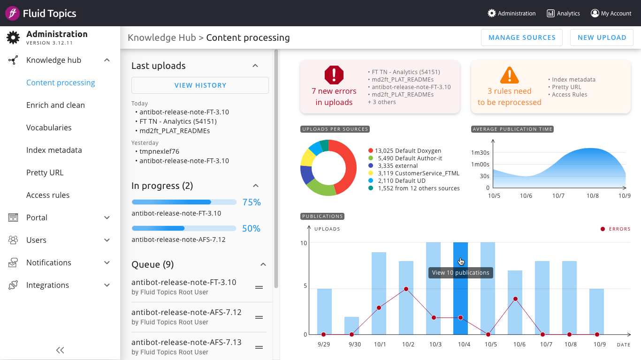The width and height of the screenshot is (641, 360).
Task: Expand the Portal menu chevron
Action: 107,217
